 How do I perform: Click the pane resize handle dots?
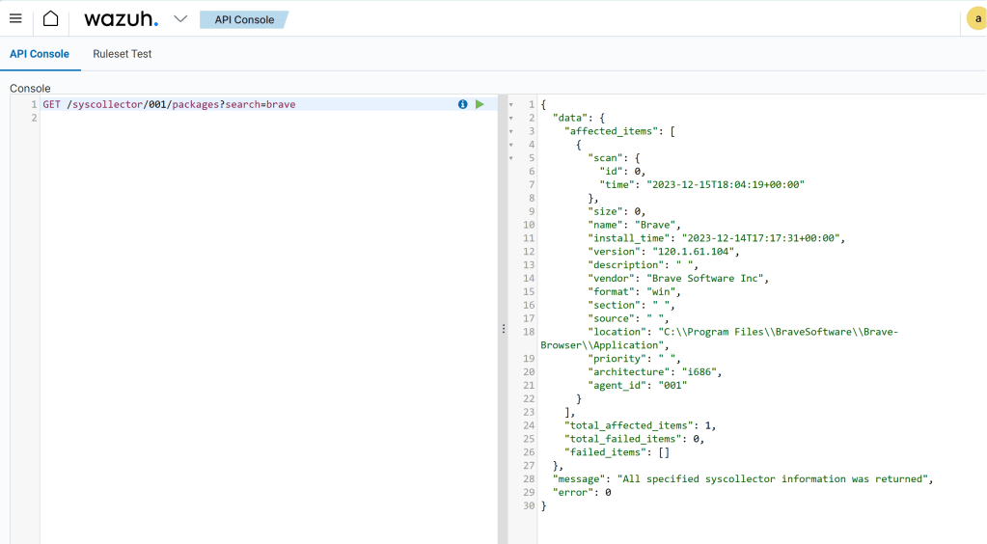pos(503,329)
